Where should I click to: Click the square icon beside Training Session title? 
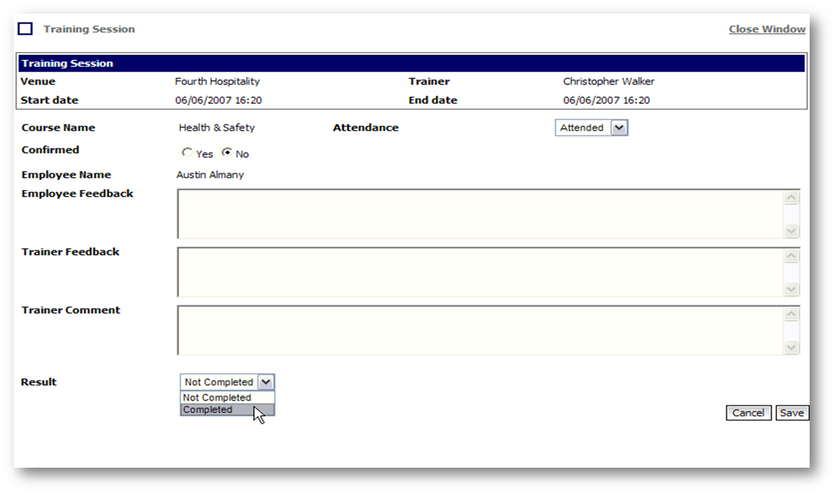[x=25, y=29]
